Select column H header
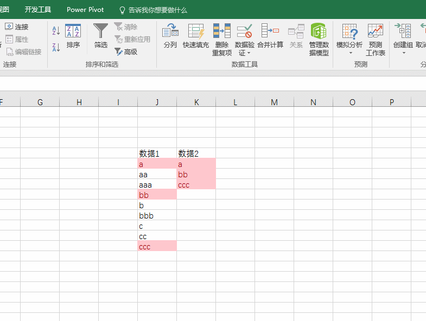Screen dimensions: 426x321 point(79,102)
